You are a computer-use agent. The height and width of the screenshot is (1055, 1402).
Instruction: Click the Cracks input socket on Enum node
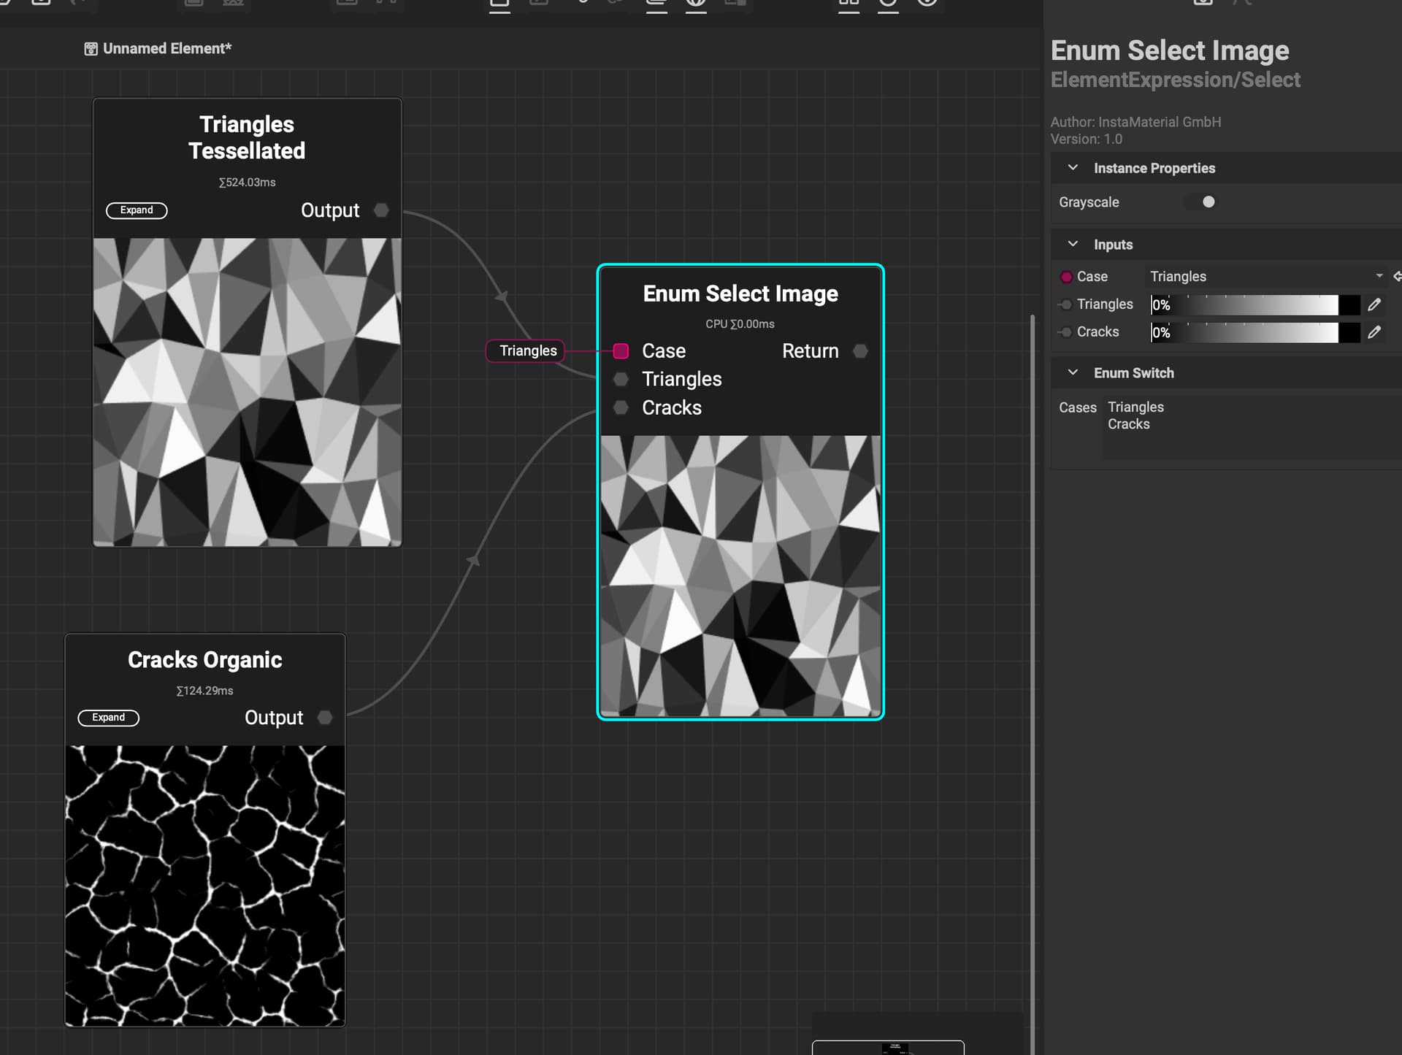click(621, 407)
